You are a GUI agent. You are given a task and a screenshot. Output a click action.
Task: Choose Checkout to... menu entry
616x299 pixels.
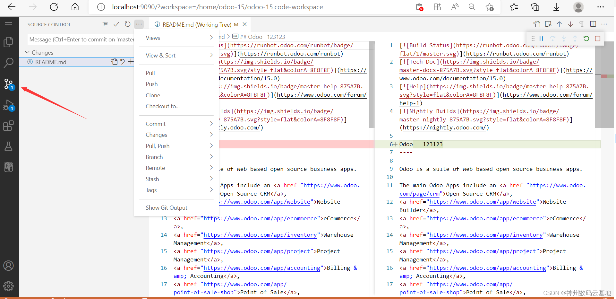(176, 106)
